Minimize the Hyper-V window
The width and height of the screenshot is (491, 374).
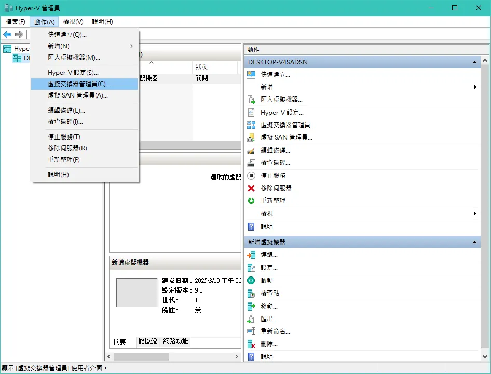pyautogui.click(x=431, y=8)
